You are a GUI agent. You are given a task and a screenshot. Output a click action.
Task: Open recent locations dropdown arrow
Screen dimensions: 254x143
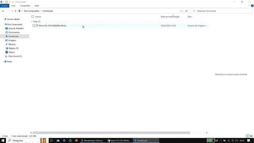12,11
